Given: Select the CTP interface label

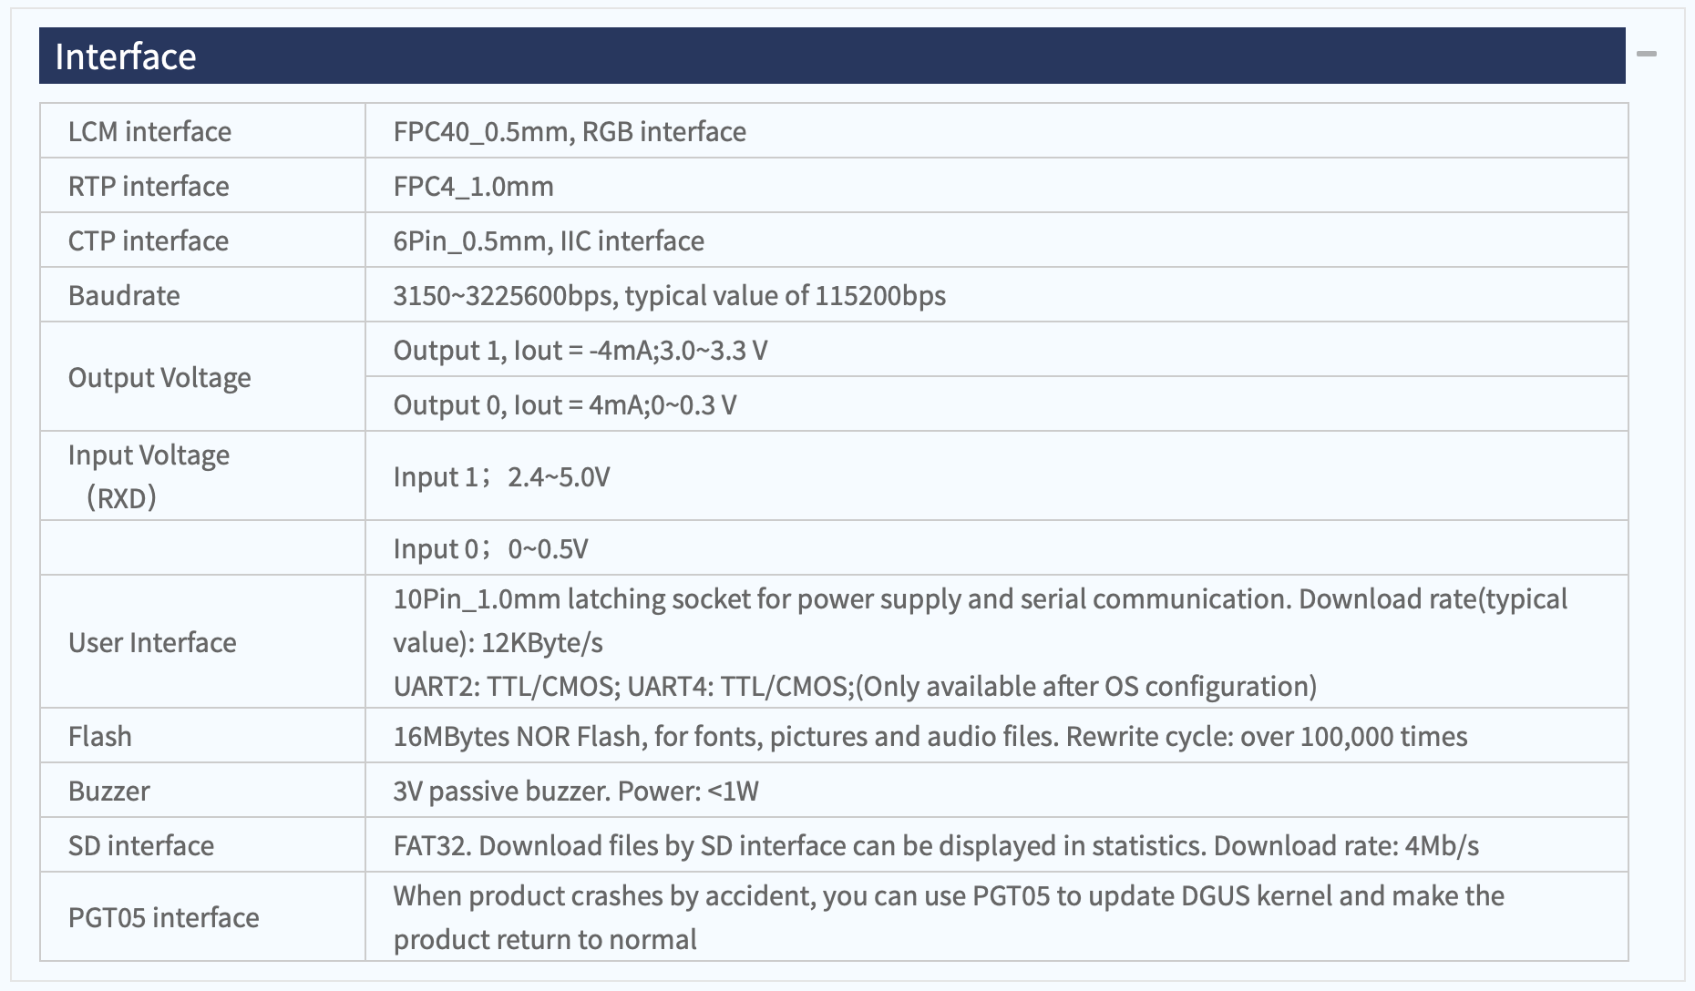Looking at the screenshot, I should coord(149,240).
